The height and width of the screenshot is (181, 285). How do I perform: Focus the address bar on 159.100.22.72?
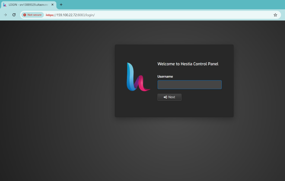click(67, 15)
